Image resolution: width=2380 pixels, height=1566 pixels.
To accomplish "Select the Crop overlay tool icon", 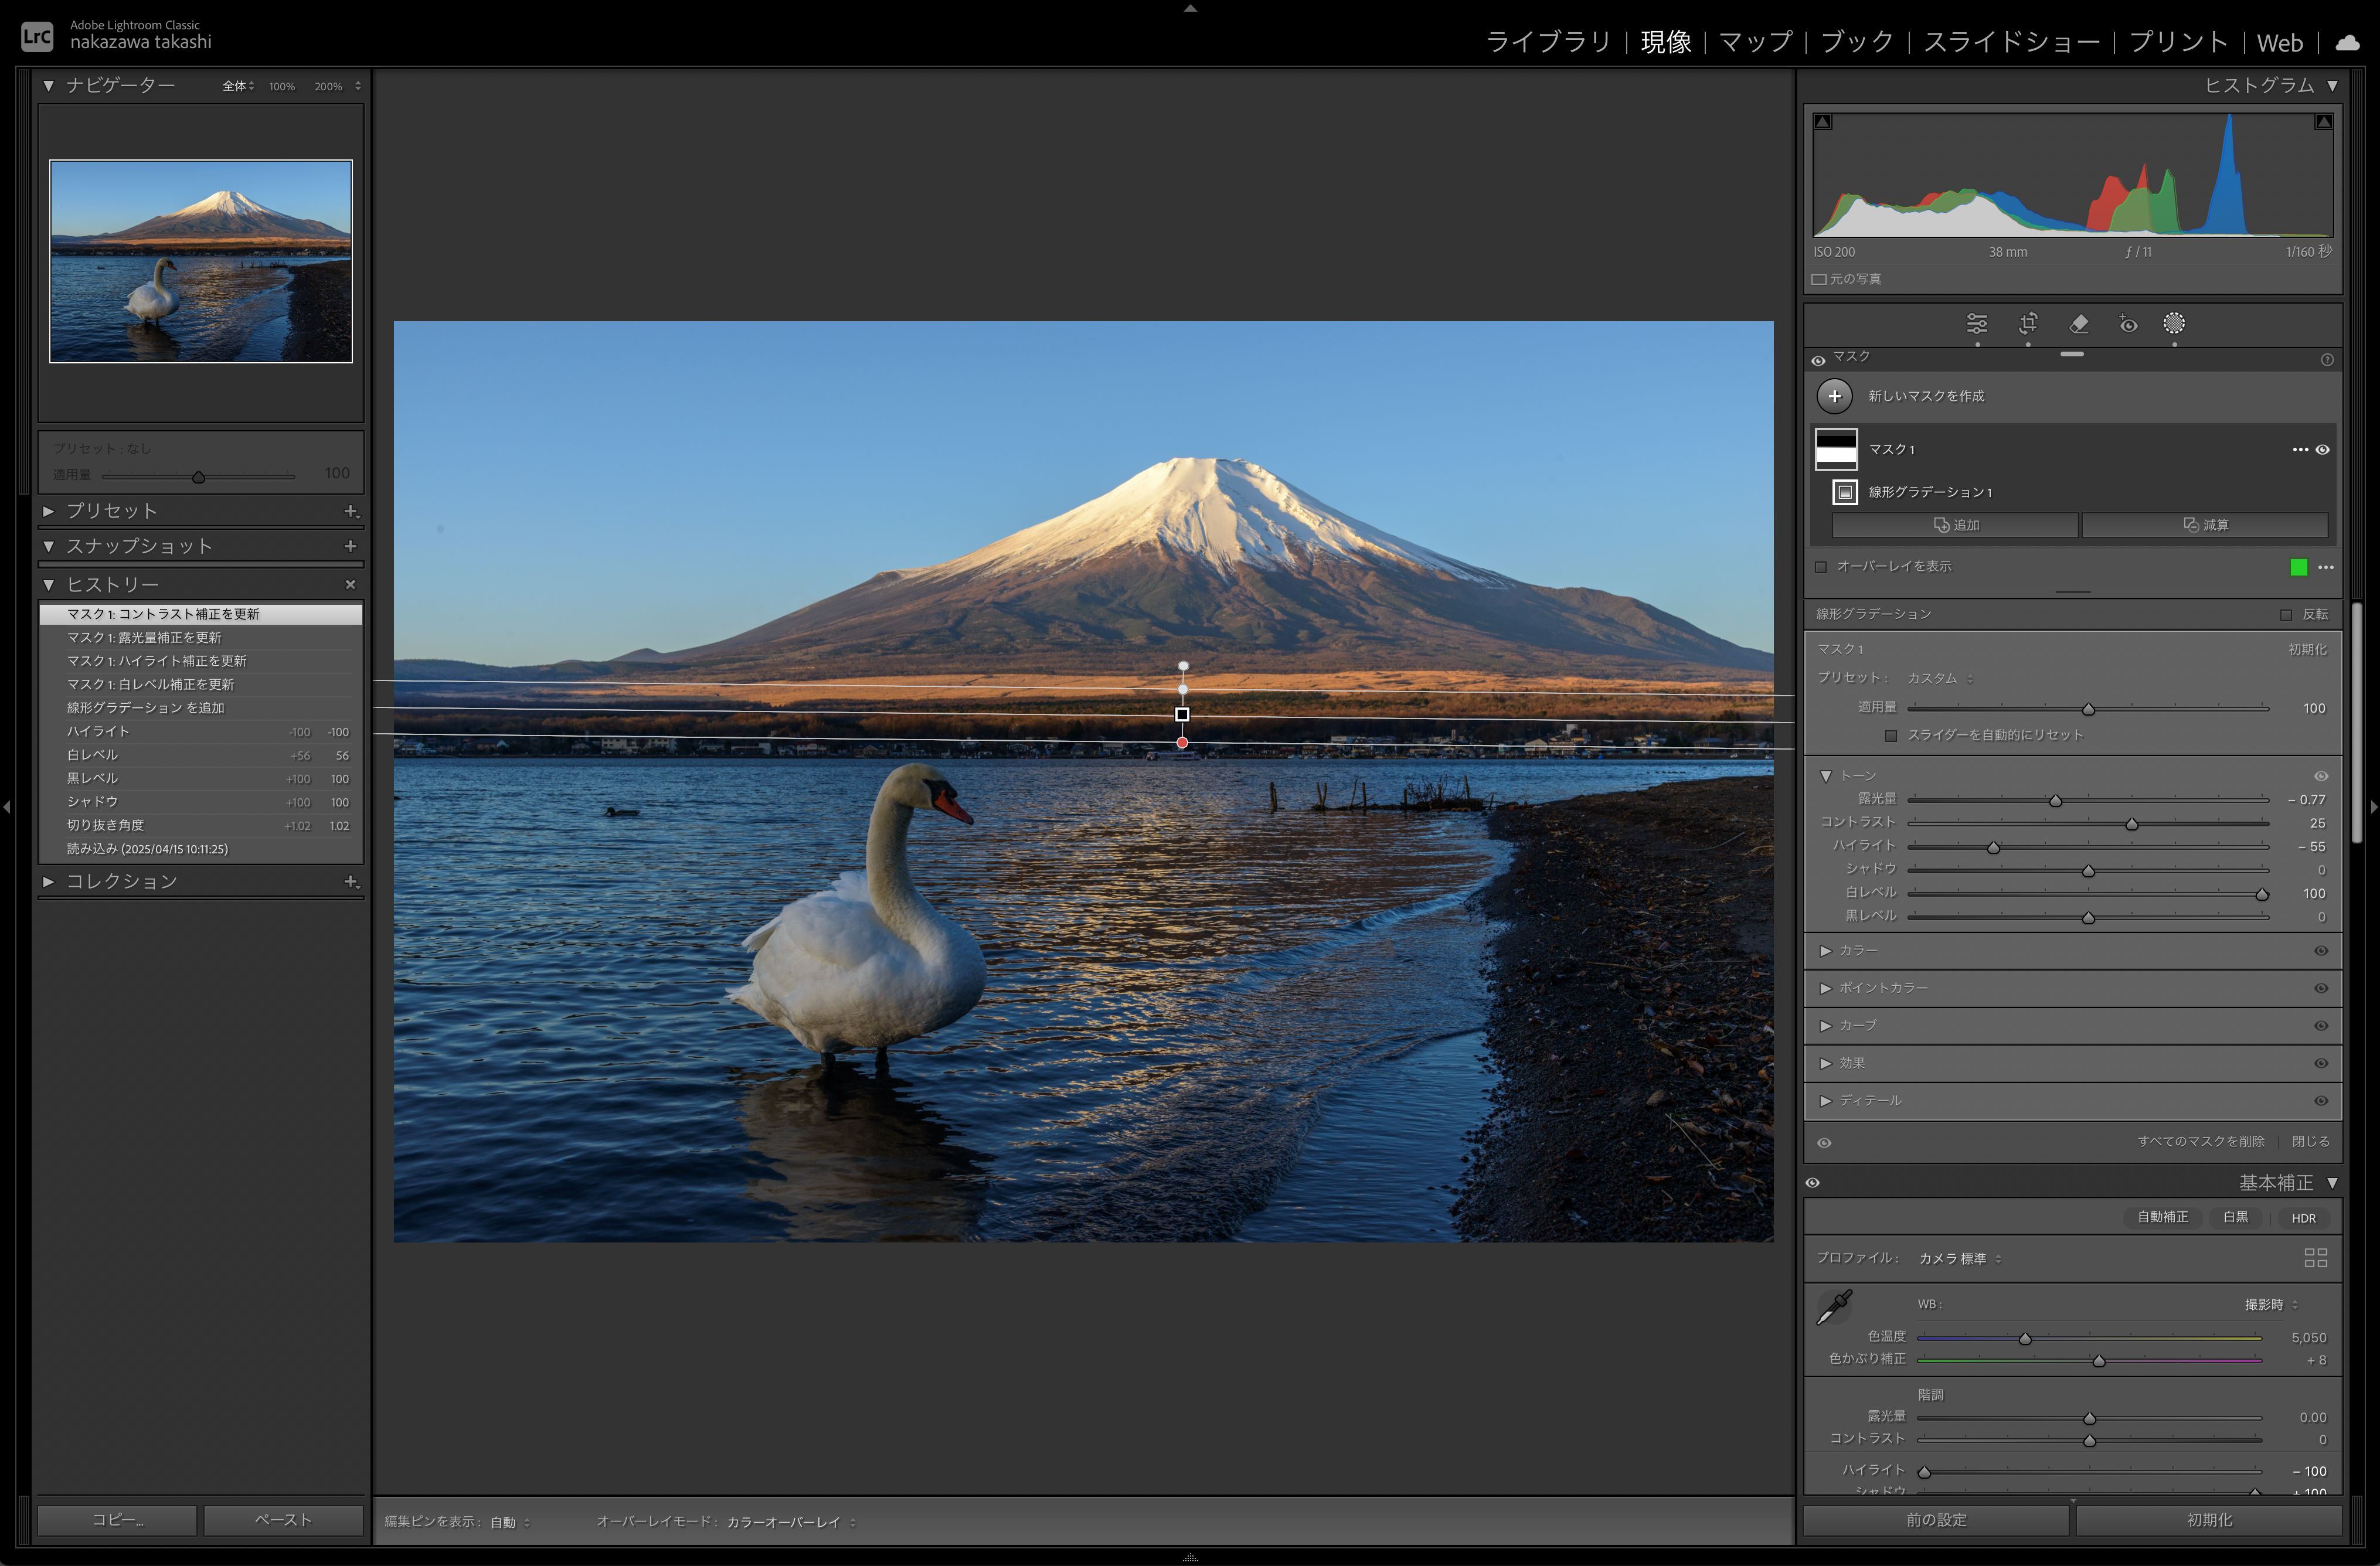I will click(x=2027, y=324).
